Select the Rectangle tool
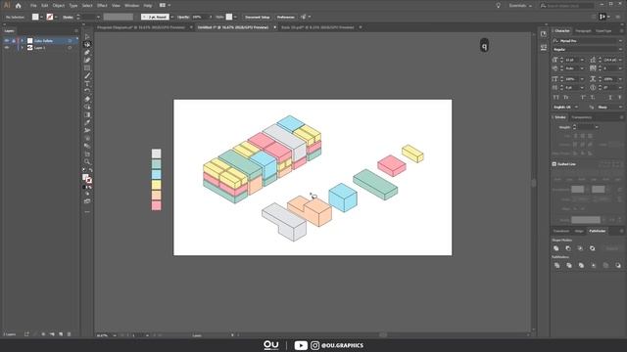Screen dimensions: 627x352 coord(87,67)
